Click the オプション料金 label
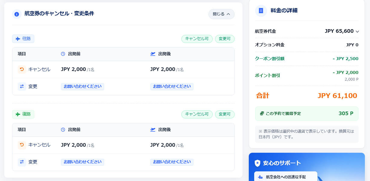The height and width of the screenshot is (181, 370). 270,45
